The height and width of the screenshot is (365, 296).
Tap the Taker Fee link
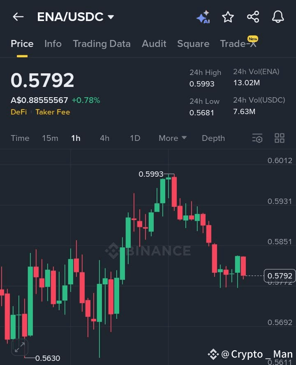click(x=53, y=112)
